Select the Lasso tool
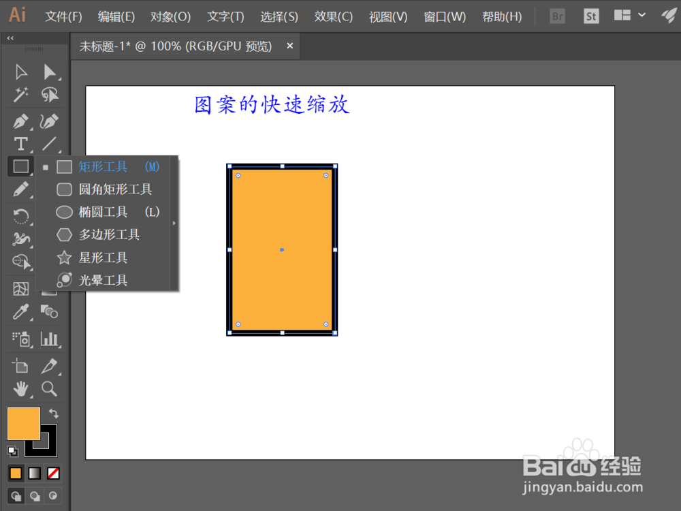 pyautogui.click(x=49, y=94)
